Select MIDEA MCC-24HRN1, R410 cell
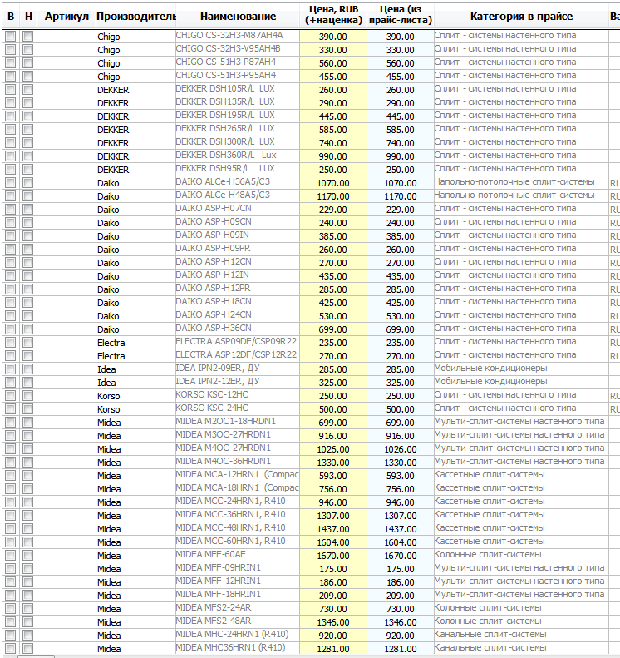Image resolution: width=620 pixels, height=658 pixels. click(238, 502)
